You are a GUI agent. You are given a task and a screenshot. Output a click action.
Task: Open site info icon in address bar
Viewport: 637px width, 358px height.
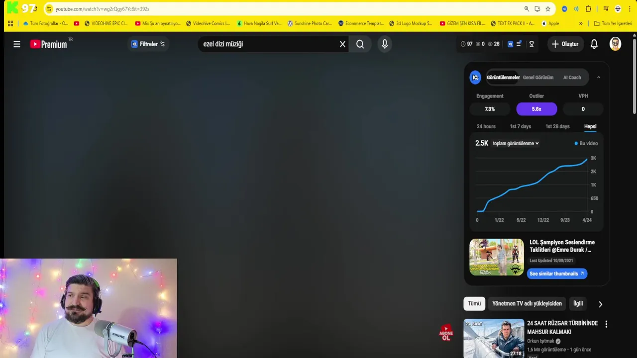click(x=49, y=9)
